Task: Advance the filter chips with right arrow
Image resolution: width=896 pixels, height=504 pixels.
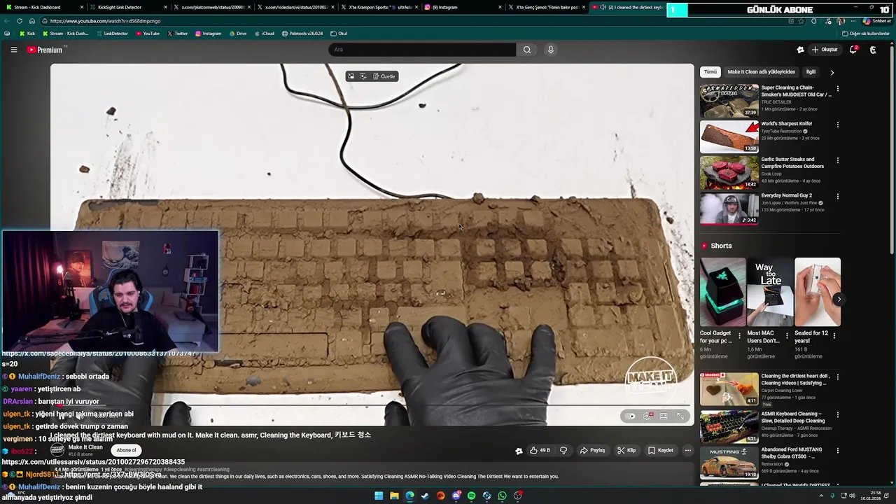Action: (832, 72)
